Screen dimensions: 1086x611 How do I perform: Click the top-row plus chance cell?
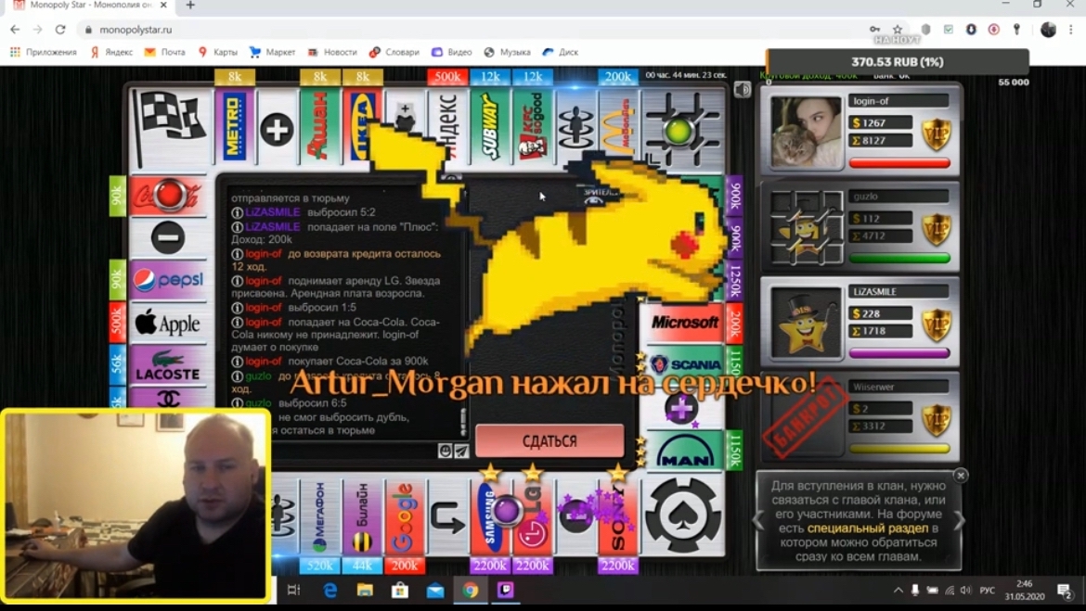tap(277, 129)
